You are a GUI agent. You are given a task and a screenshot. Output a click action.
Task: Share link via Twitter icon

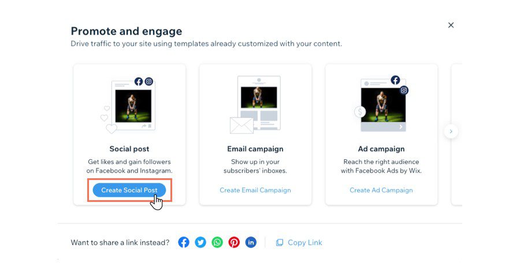click(200, 242)
